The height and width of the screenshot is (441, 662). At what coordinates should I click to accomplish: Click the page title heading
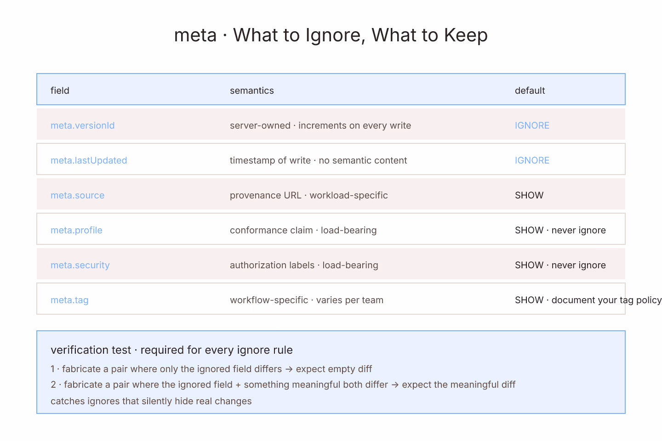pyautogui.click(x=331, y=35)
